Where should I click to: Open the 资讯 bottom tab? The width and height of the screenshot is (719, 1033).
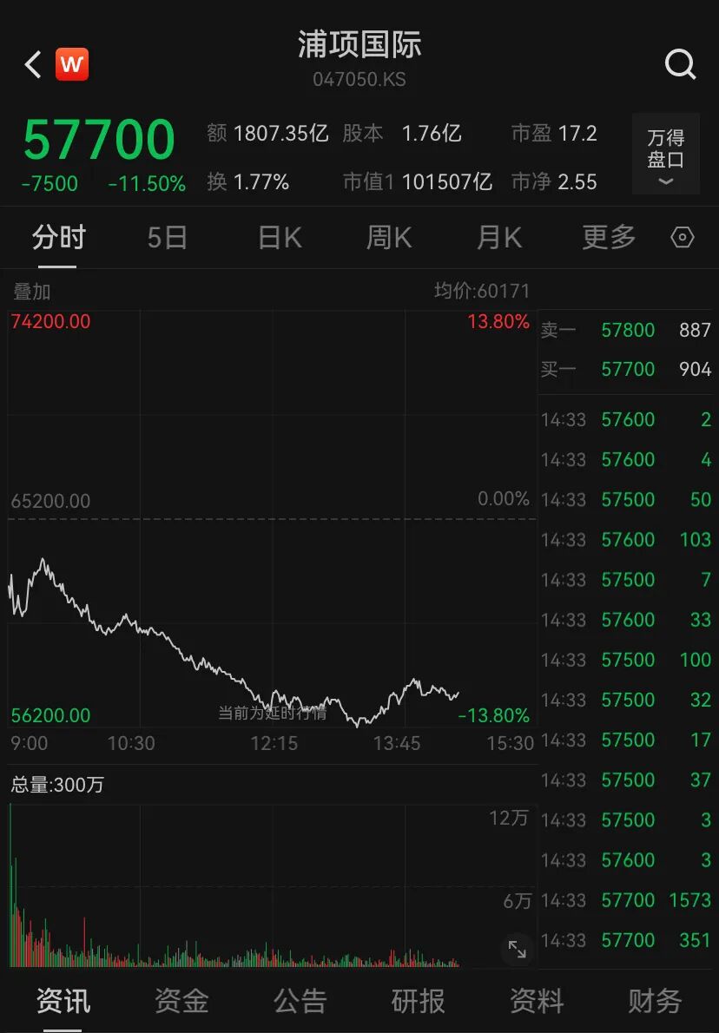click(x=63, y=1001)
